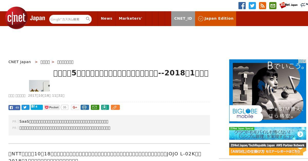Click the AdChoices info icon on ad
Viewport: 308px width, 161px height.
(x=300, y=61)
